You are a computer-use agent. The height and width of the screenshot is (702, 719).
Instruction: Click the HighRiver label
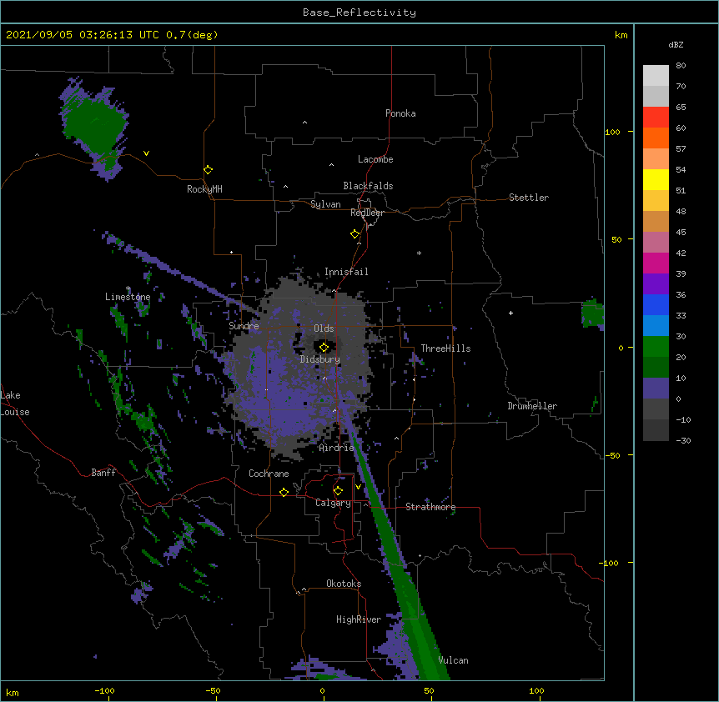(359, 619)
